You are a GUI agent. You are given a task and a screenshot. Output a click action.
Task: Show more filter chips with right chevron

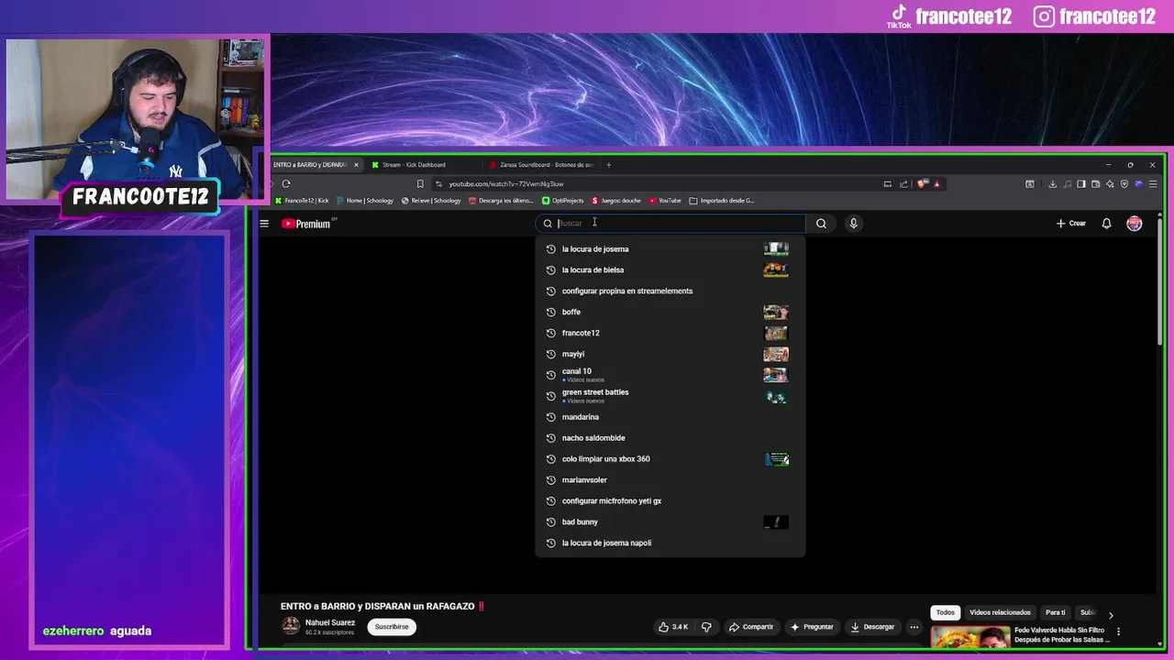point(1111,614)
